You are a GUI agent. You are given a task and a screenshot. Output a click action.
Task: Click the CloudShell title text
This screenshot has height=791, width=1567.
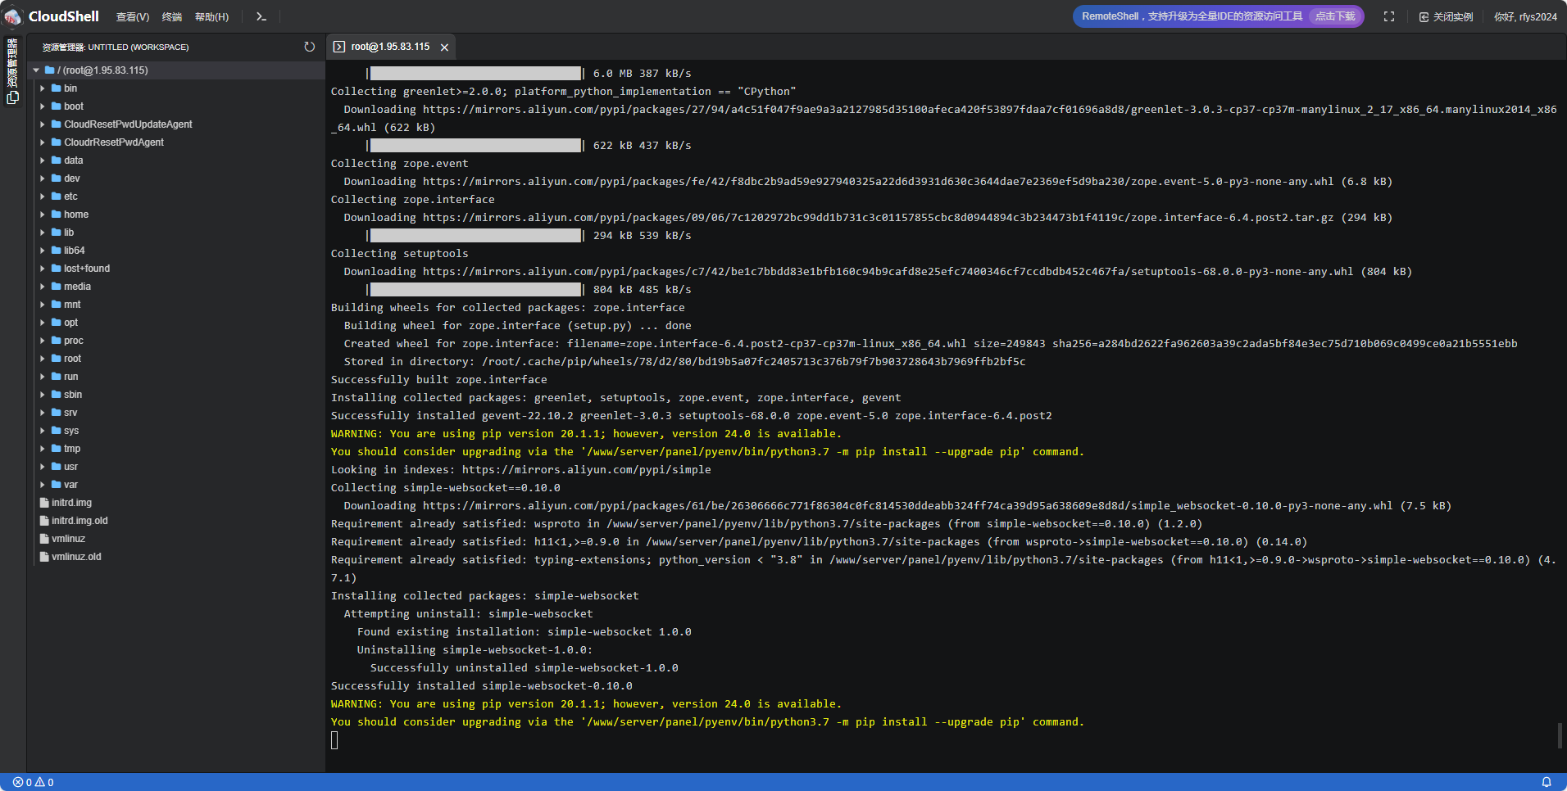(x=64, y=16)
